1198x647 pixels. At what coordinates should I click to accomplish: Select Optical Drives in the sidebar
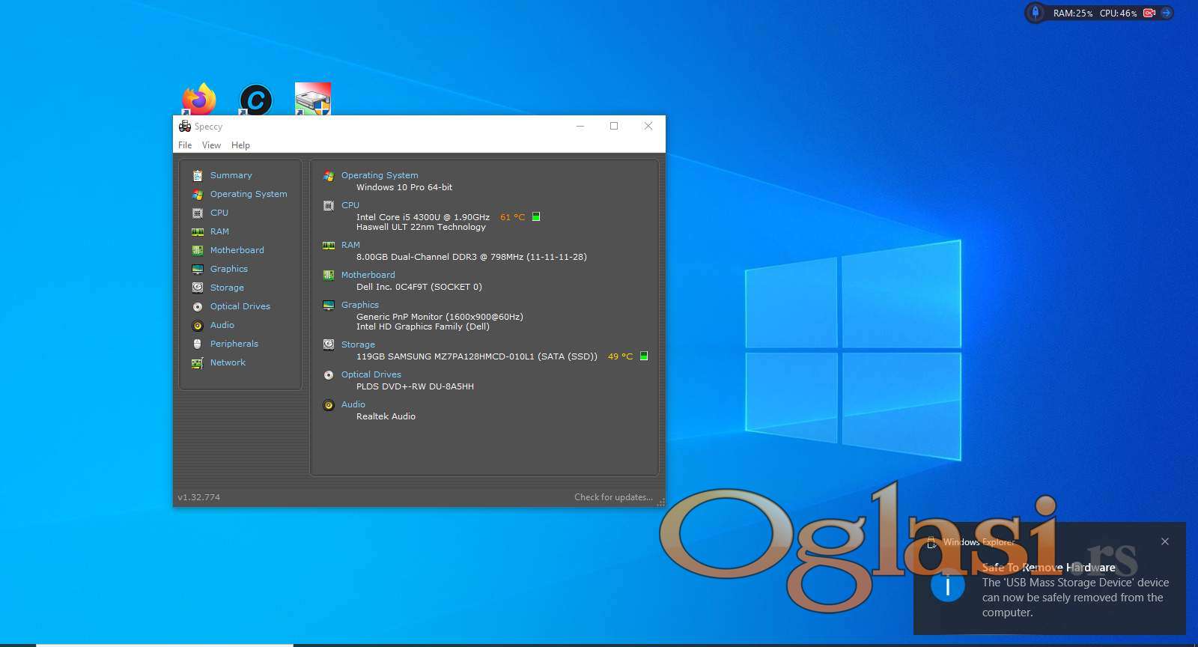tap(240, 306)
